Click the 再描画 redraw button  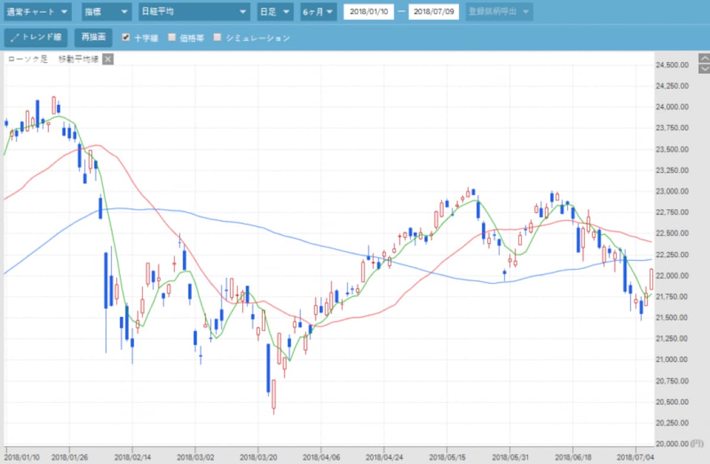[x=93, y=38]
